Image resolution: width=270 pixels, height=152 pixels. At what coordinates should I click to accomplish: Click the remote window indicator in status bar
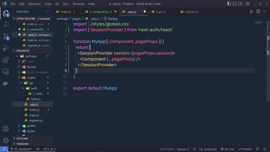coord(4,149)
